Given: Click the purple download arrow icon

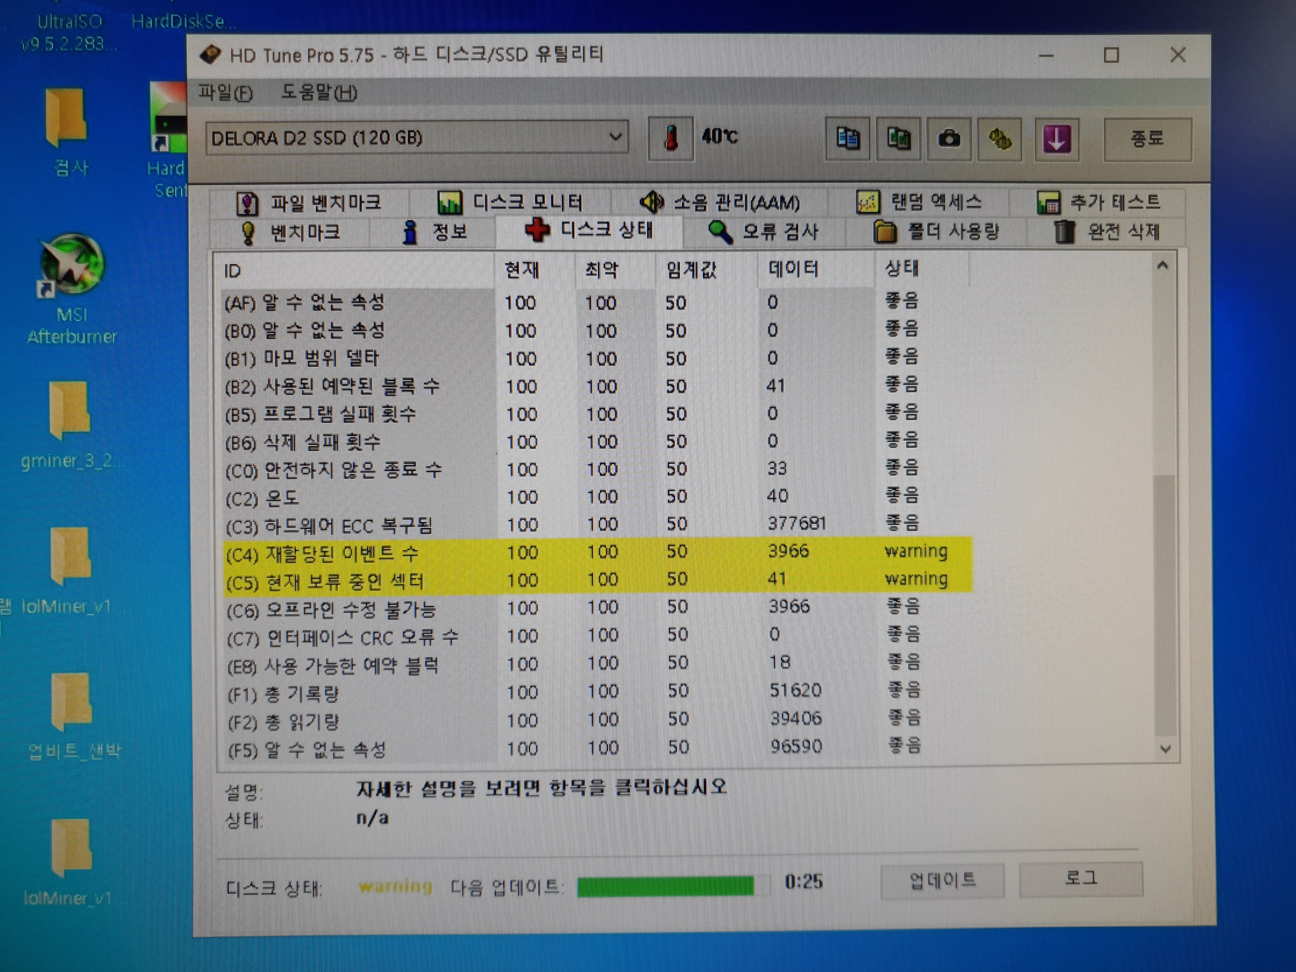Looking at the screenshot, I should 1056,139.
